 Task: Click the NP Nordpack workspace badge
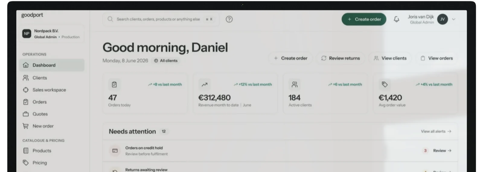[27, 34]
